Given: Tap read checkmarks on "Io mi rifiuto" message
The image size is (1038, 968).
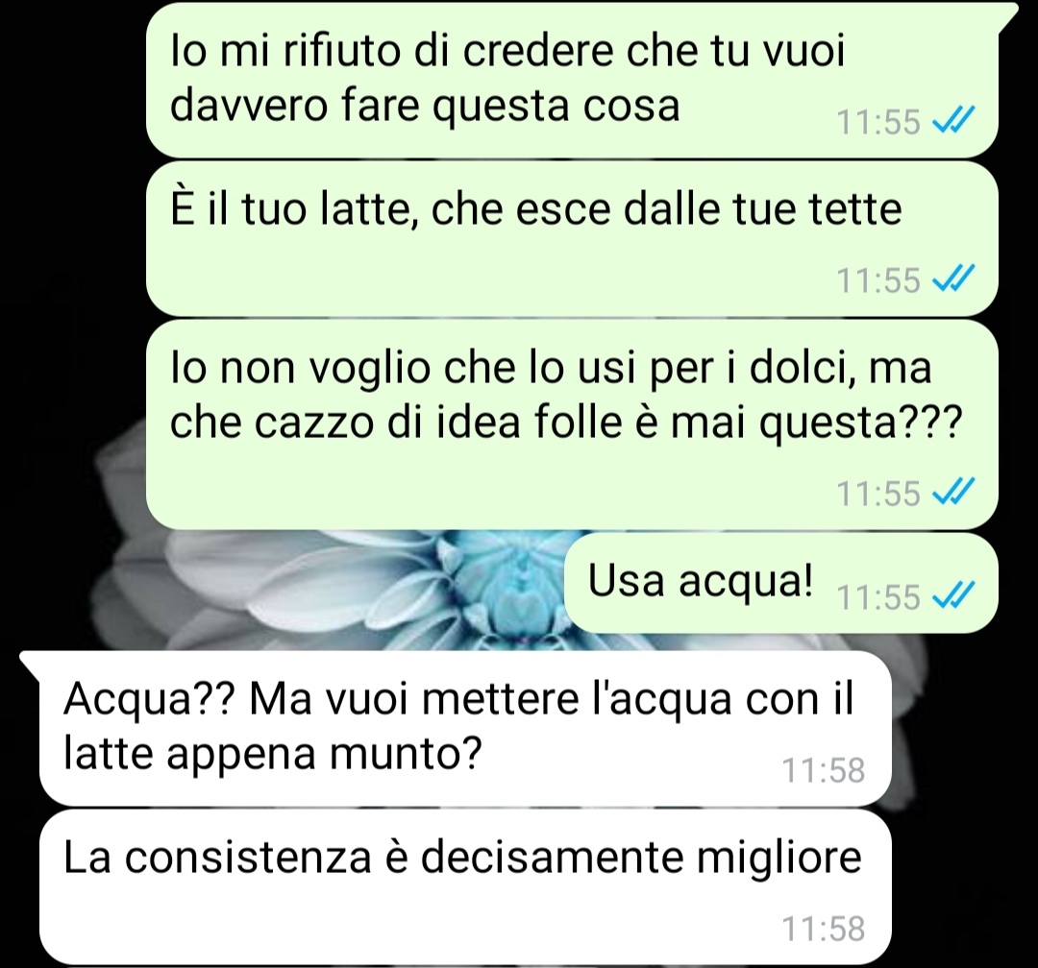Looking at the screenshot, I should [x=953, y=120].
